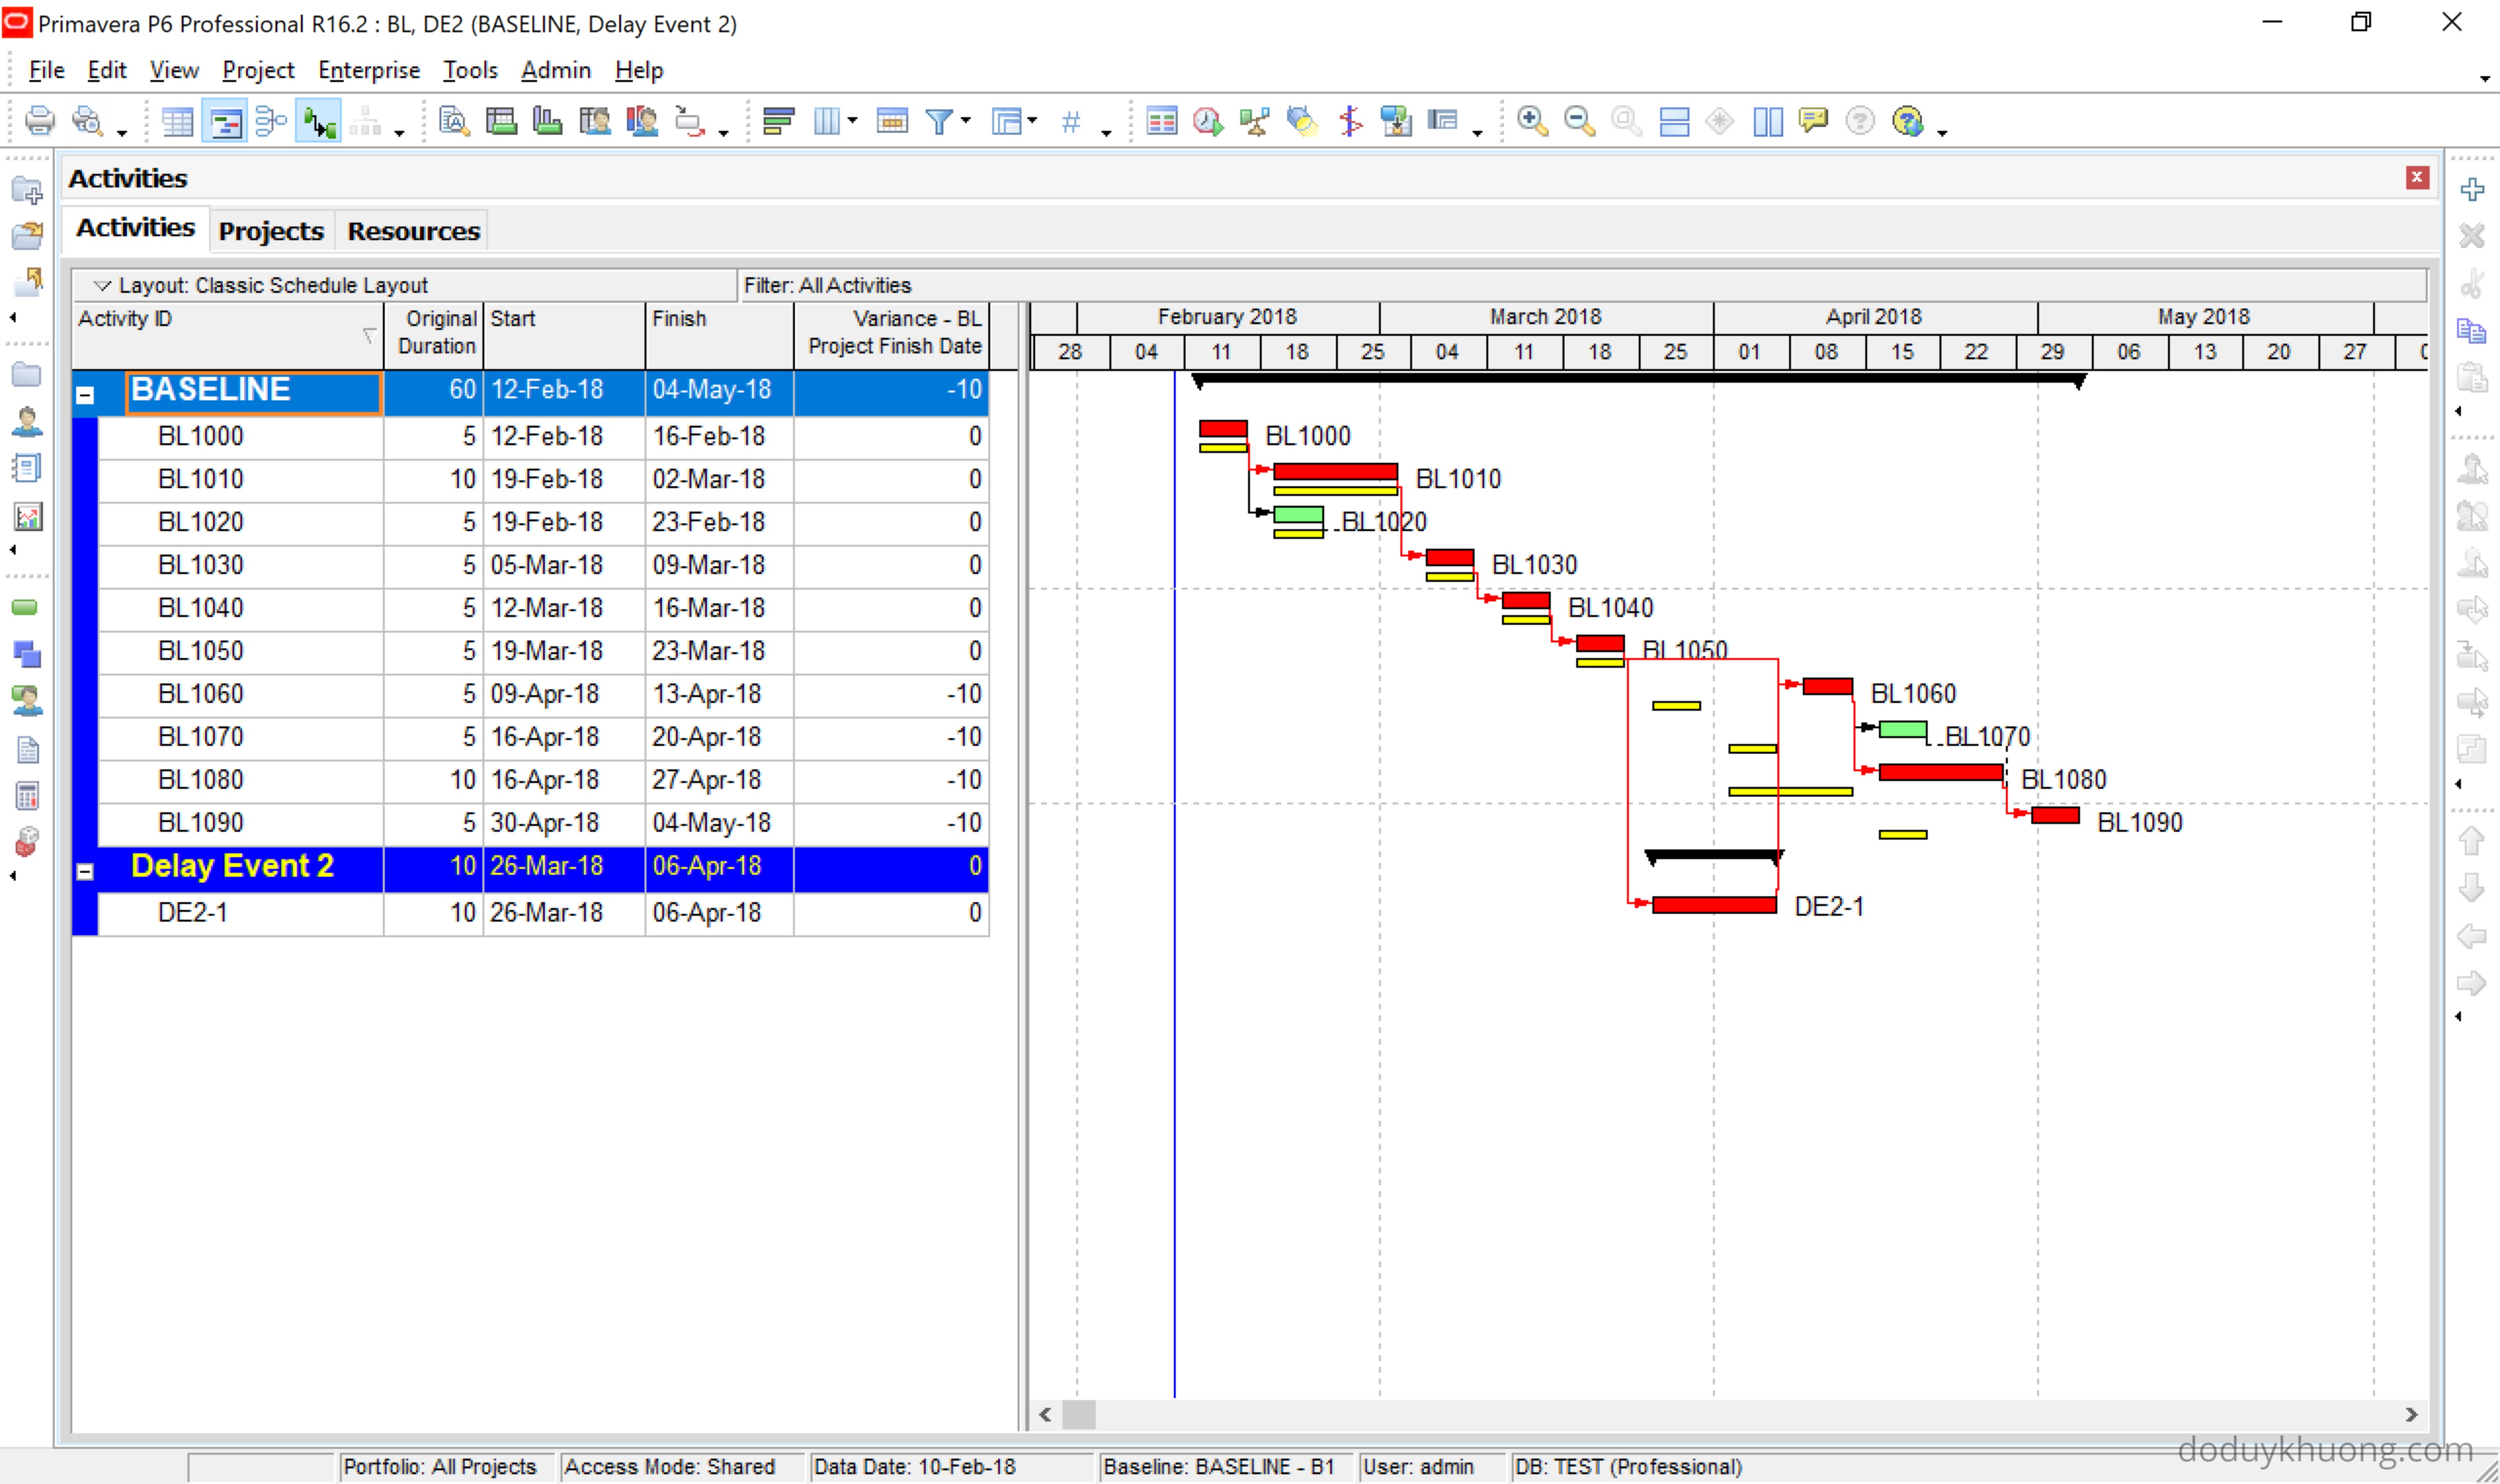
Task: Click the Level Resources toolbar icon
Action: point(1254,121)
